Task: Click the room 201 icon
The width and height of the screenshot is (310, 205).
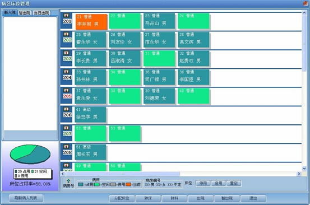Action: (x=66, y=16)
